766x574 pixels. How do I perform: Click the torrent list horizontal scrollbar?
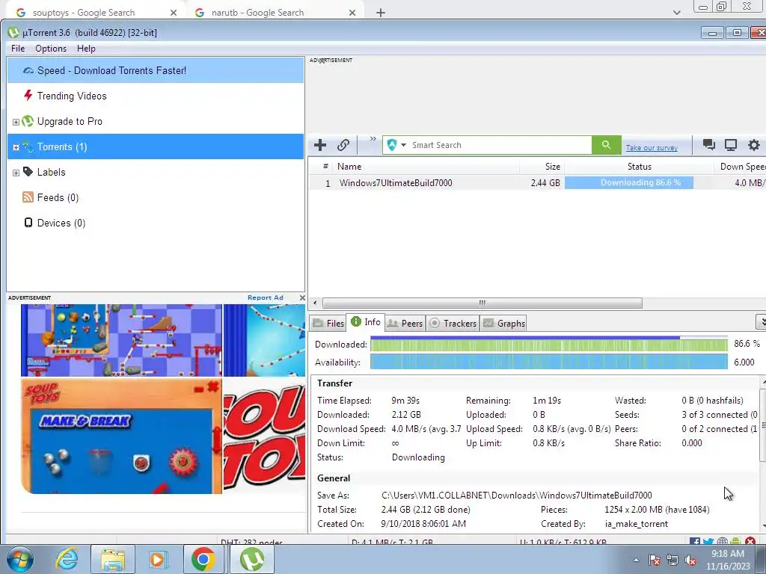click(482, 303)
